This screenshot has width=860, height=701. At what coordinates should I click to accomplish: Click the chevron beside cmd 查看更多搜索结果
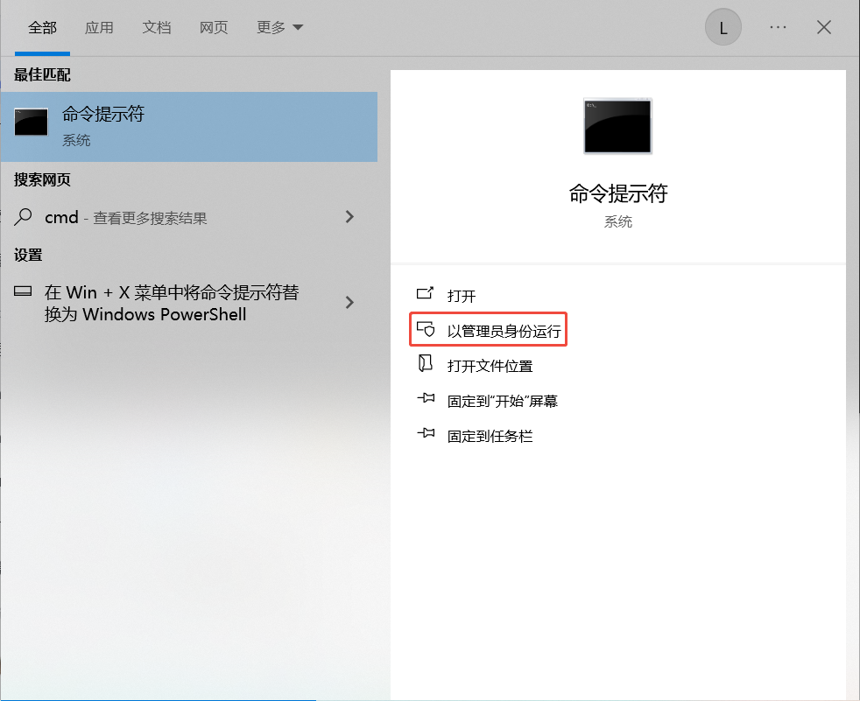click(x=349, y=216)
